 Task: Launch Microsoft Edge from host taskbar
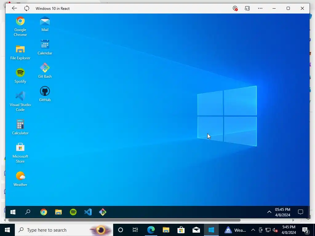[151, 230]
